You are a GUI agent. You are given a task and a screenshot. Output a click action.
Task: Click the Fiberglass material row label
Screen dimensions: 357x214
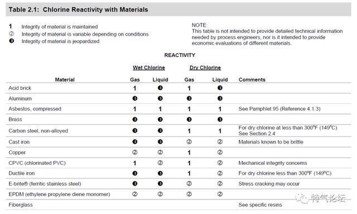(21, 205)
